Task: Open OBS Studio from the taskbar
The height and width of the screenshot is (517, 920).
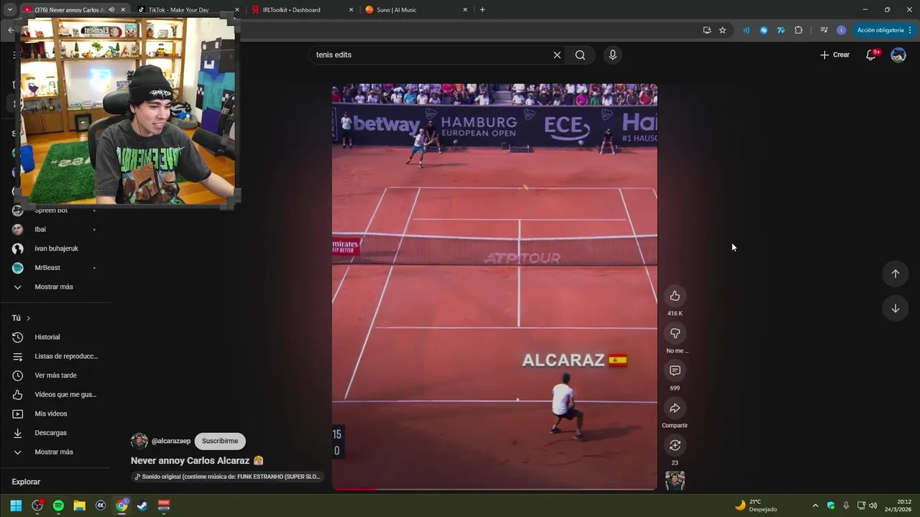Action: click(x=37, y=506)
